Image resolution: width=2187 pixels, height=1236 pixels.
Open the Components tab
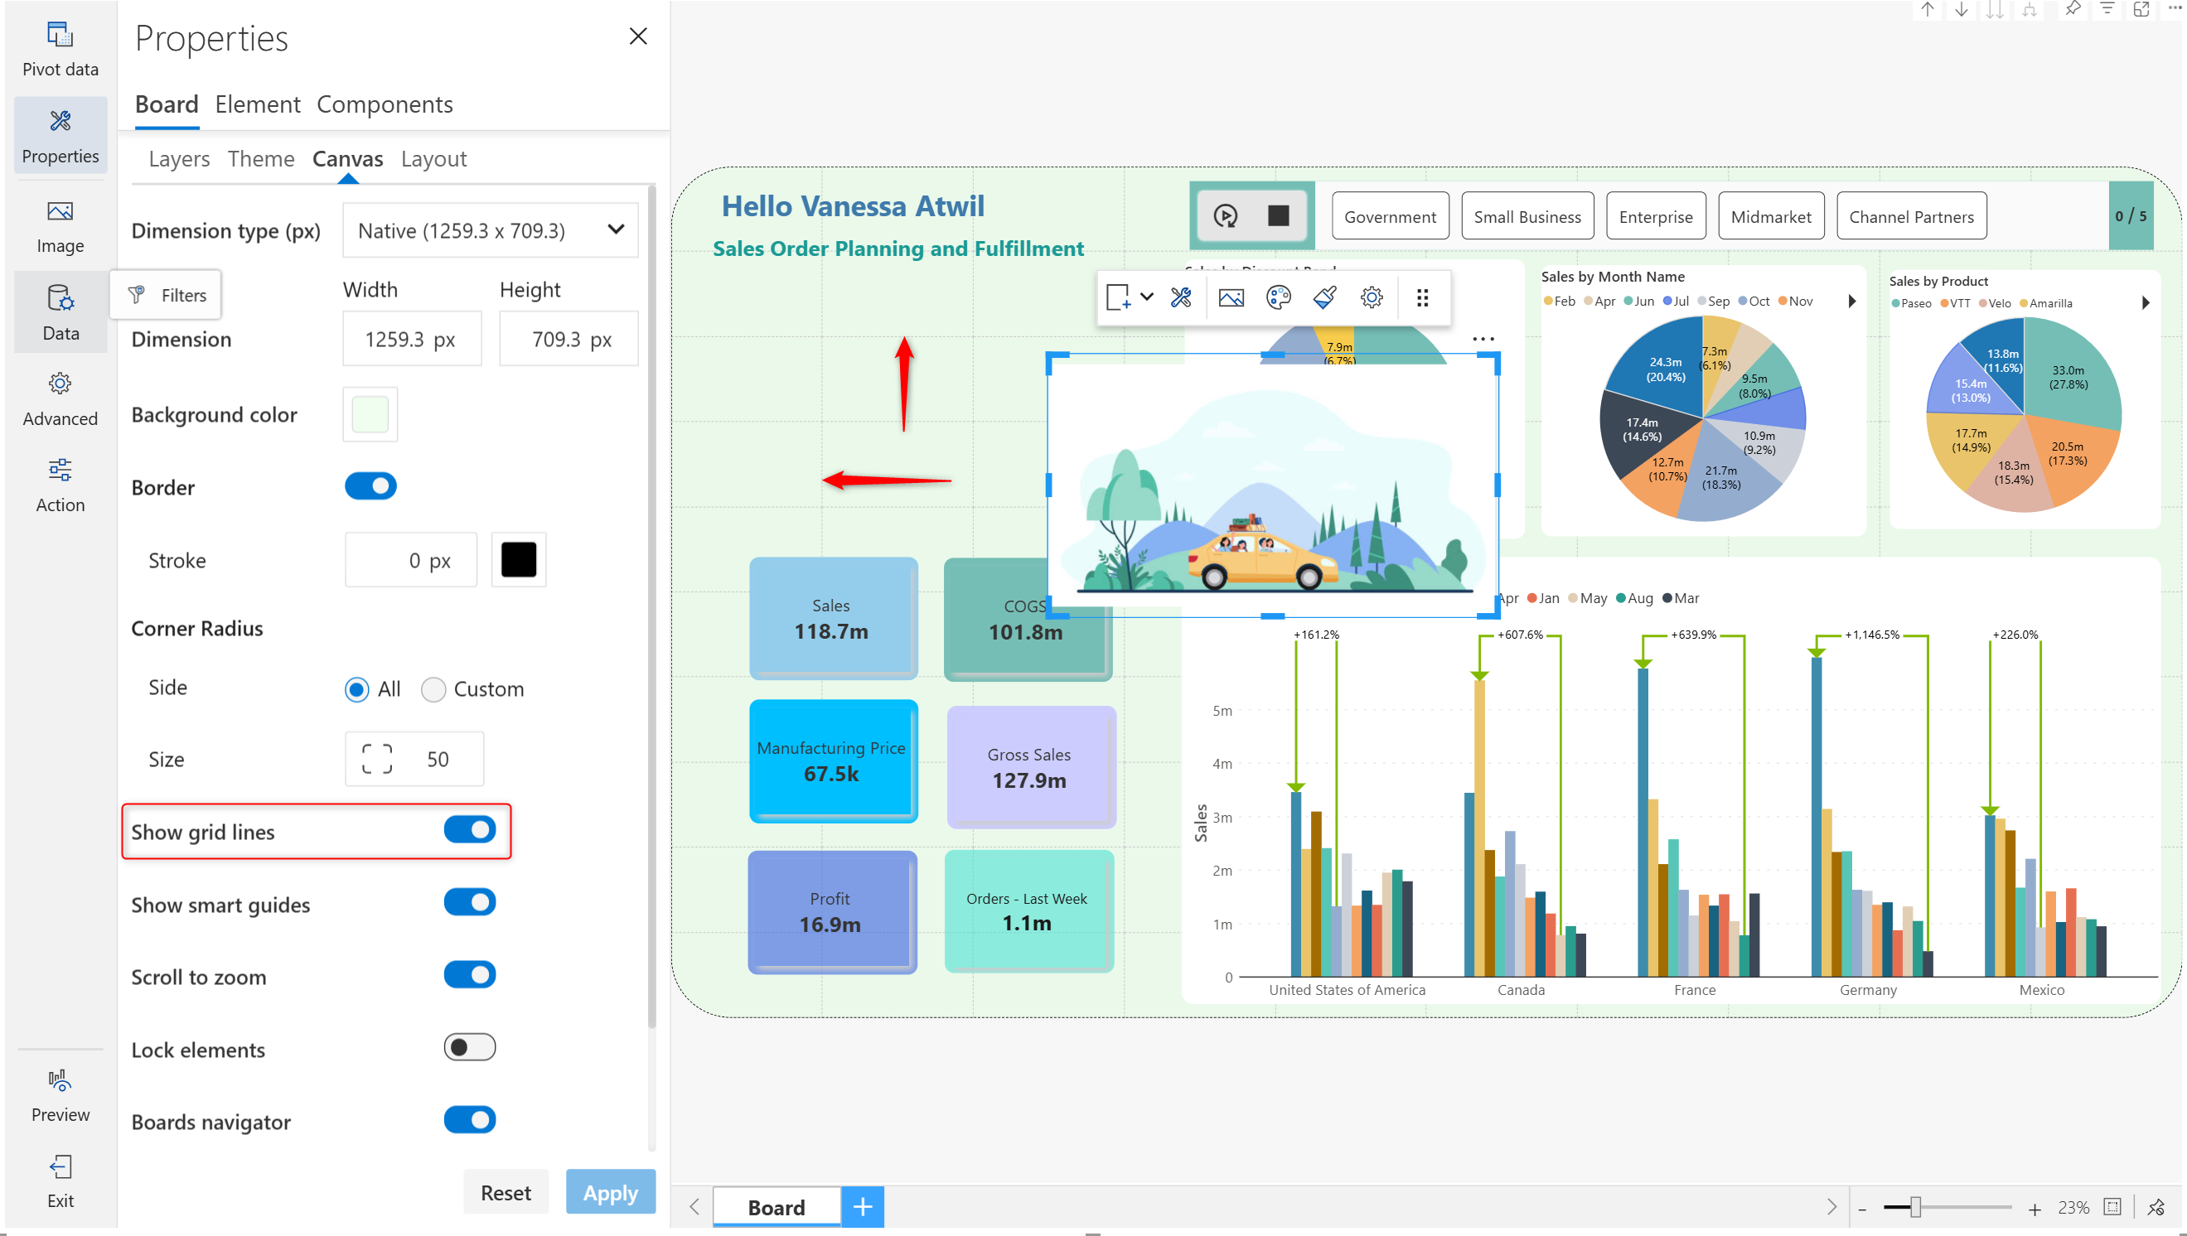(385, 104)
